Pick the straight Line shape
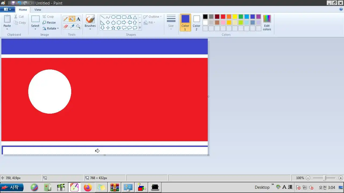This screenshot has width=344, height=193. coord(102,17)
